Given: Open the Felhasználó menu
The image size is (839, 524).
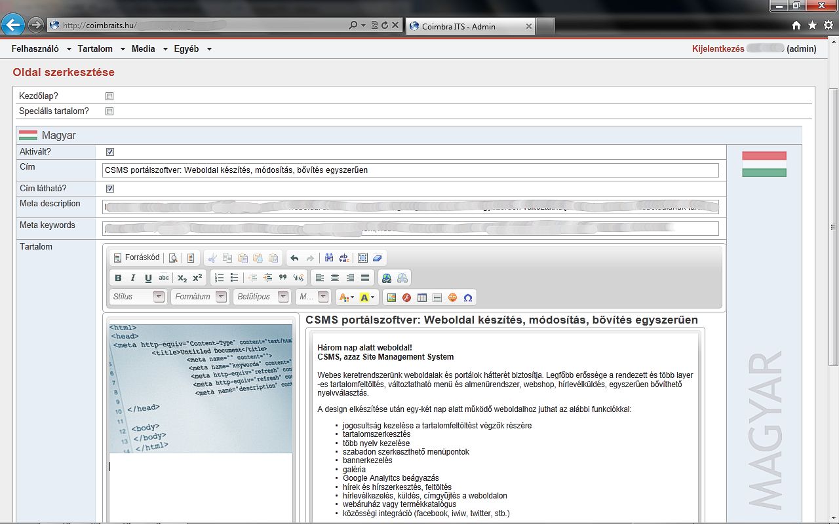Looking at the screenshot, I should click(x=41, y=48).
